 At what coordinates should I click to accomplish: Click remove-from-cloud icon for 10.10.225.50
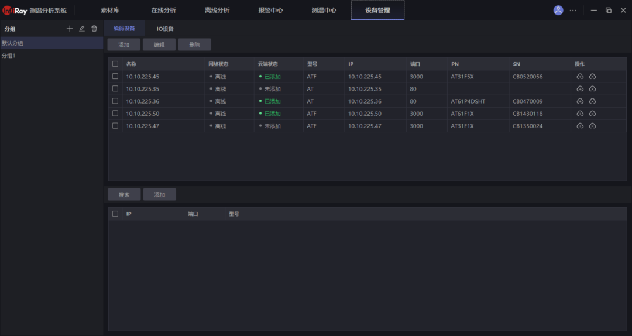tap(592, 114)
